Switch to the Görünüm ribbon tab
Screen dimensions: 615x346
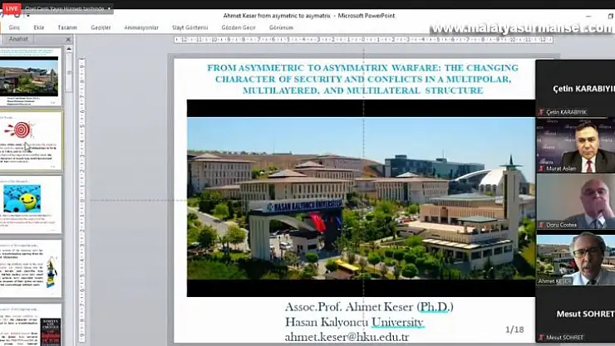(281, 27)
